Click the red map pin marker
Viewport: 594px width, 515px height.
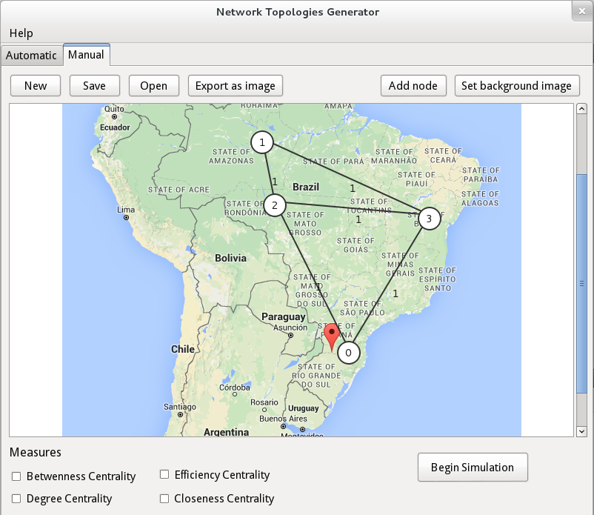point(332,336)
